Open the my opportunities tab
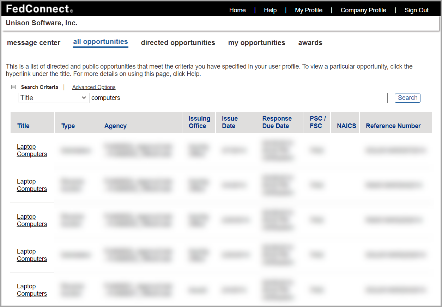Image resolution: width=442 pixels, height=307 pixels. [x=256, y=43]
